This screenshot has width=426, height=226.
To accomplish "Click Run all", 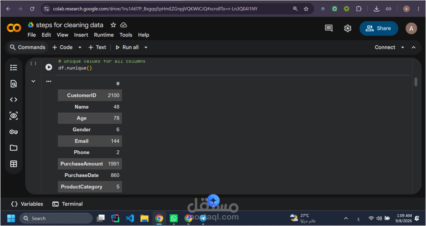I will (127, 47).
